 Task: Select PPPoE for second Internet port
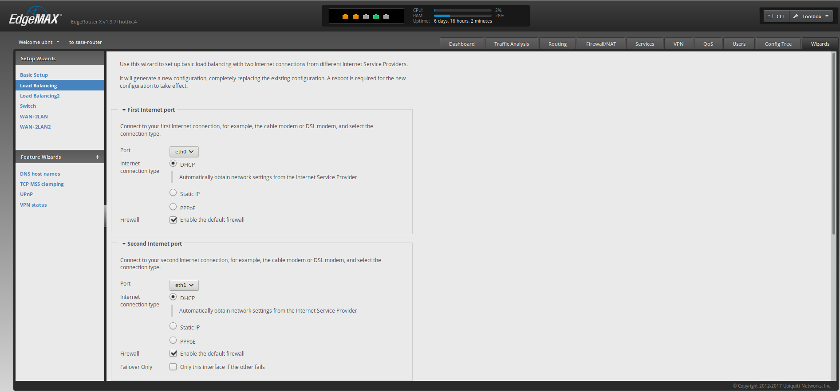(x=173, y=341)
